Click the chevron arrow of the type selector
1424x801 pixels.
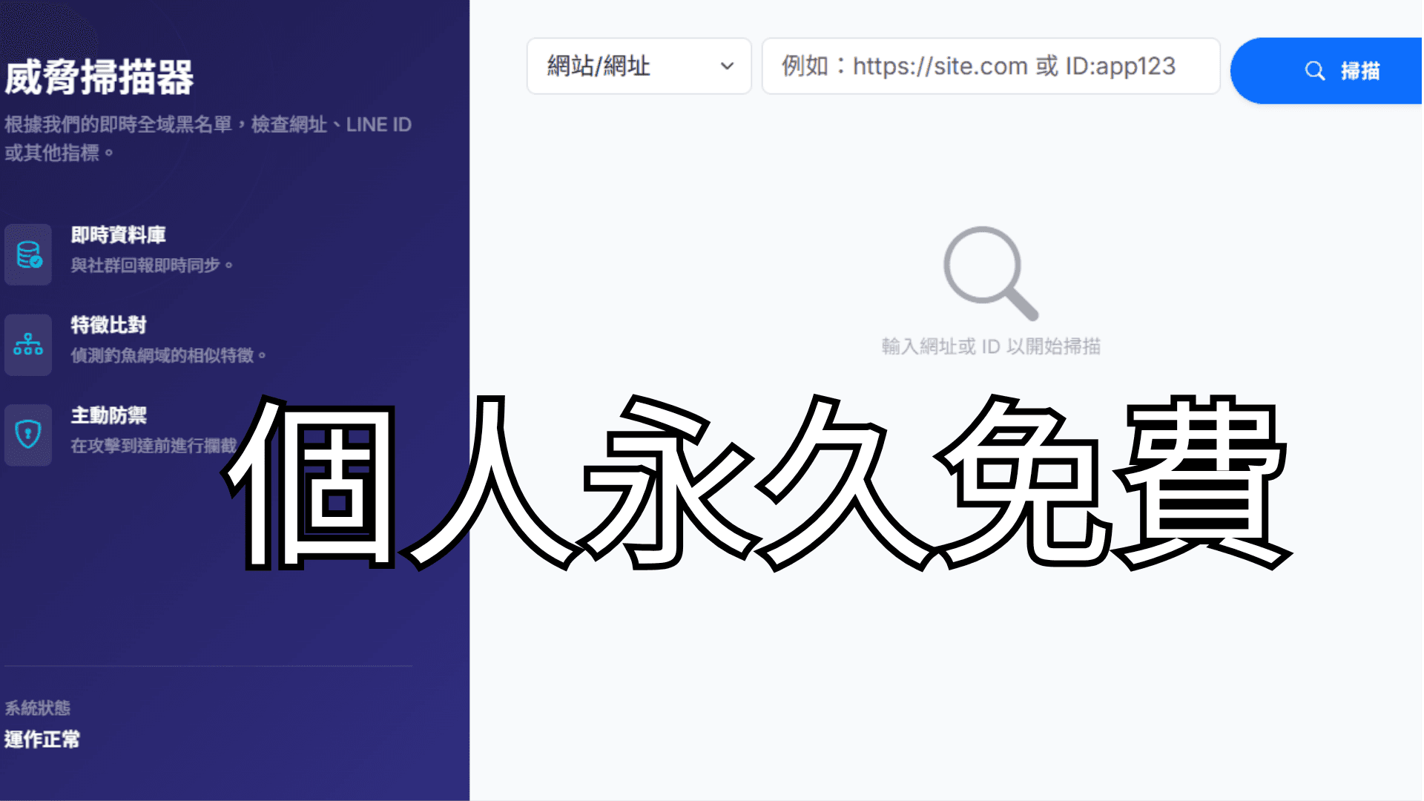coord(727,67)
